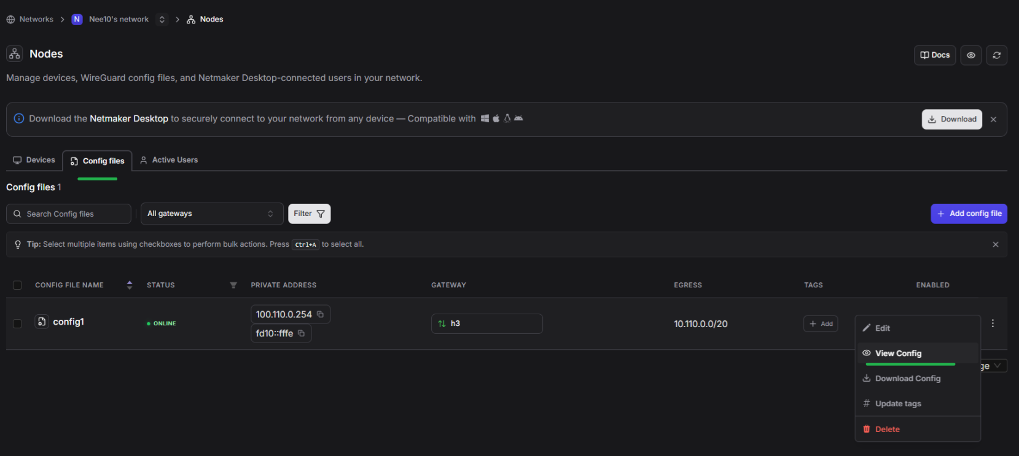Focus the Search Config files field
Image resolution: width=1019 pixels, height=456 pixels.
(69, 214)
